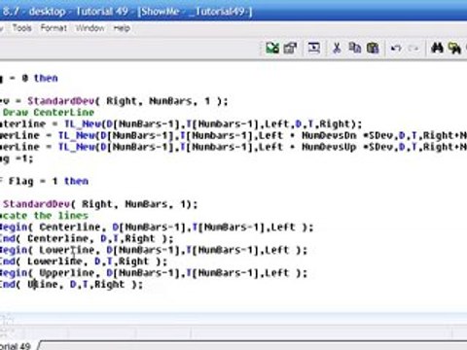Click 'Lowerline' in the End call
Screen dimensions: 467x350
(x=54, y=262)
